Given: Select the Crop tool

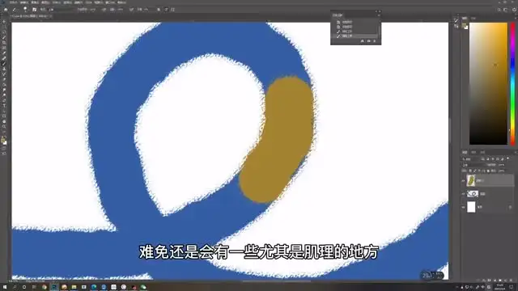Looking at the screenshot, I should 4,43.
